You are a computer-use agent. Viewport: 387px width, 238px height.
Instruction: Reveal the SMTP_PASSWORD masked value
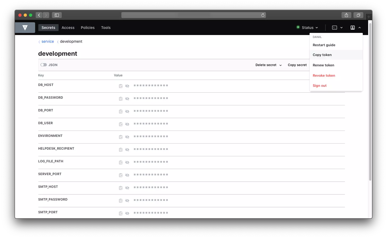(x=127, y=201)
